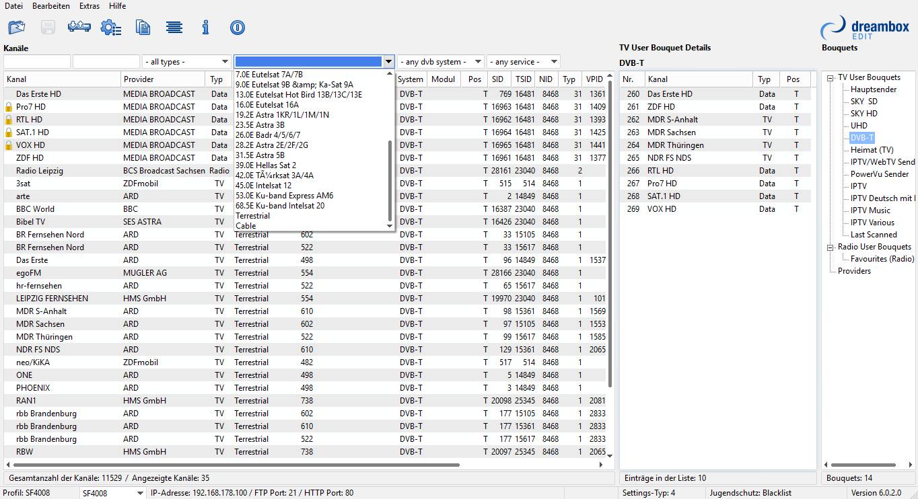Click the horizontal lines list icon
The width and height of the screenshot is (918, 499).
(174, 28)
